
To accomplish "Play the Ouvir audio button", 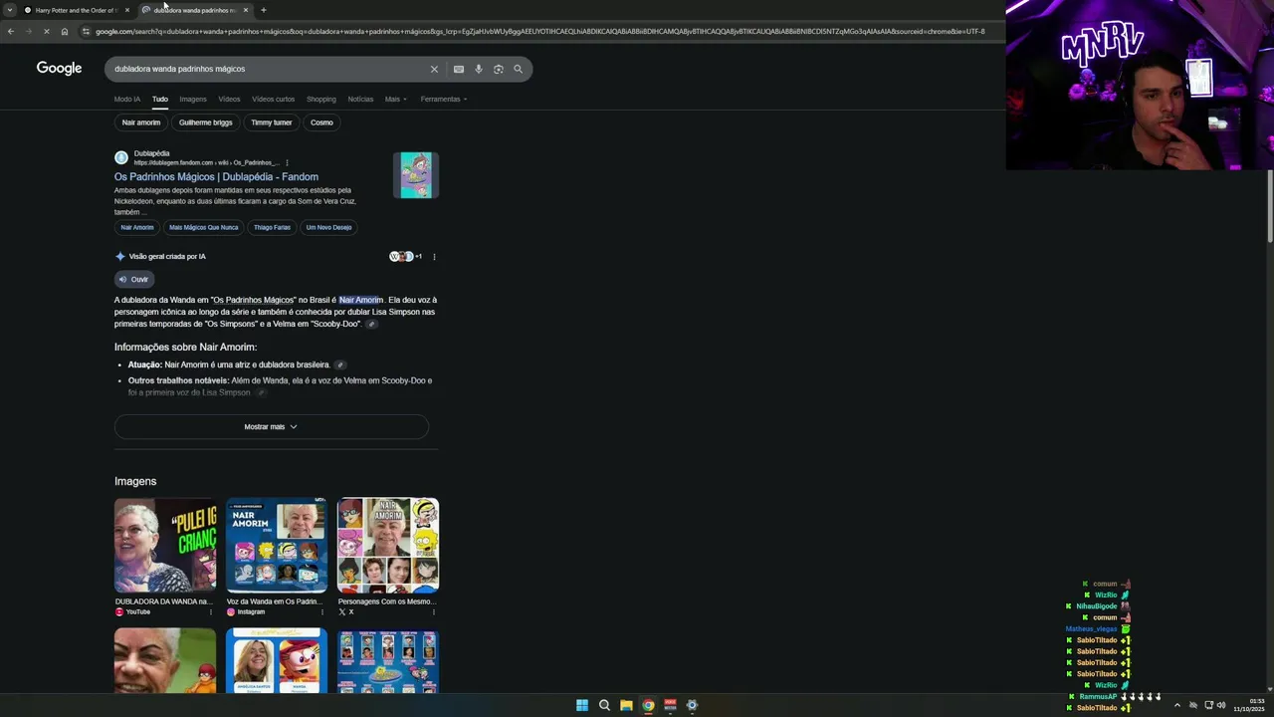I will coord(133,279).
